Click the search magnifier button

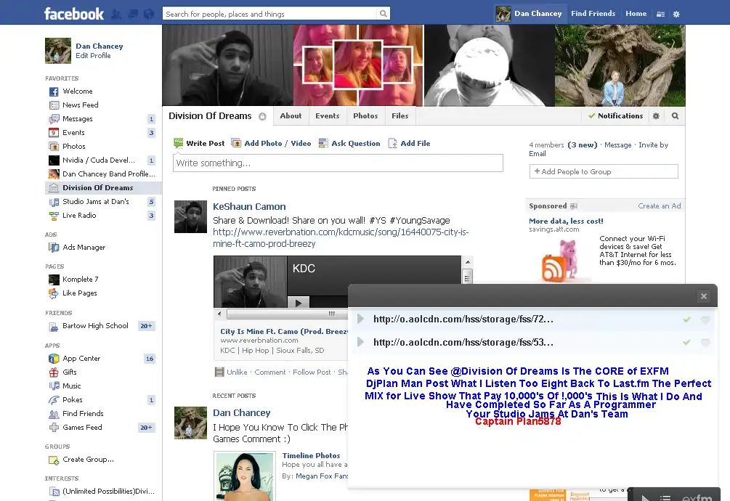(x=383, y=14)
